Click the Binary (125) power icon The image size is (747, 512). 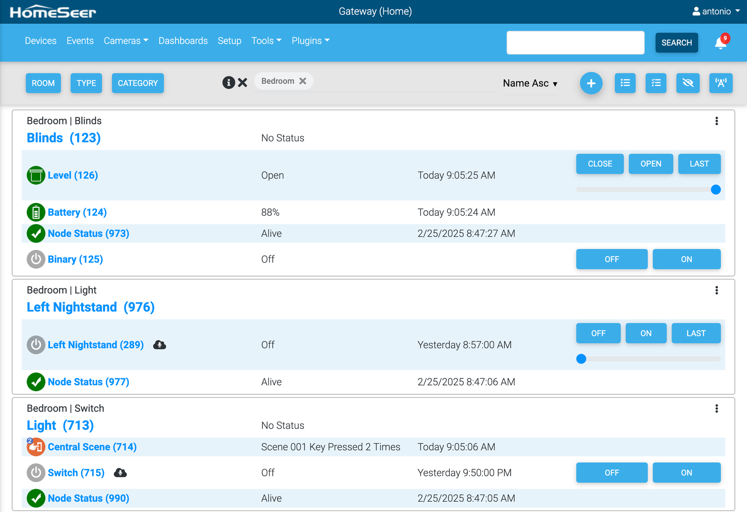36,259
